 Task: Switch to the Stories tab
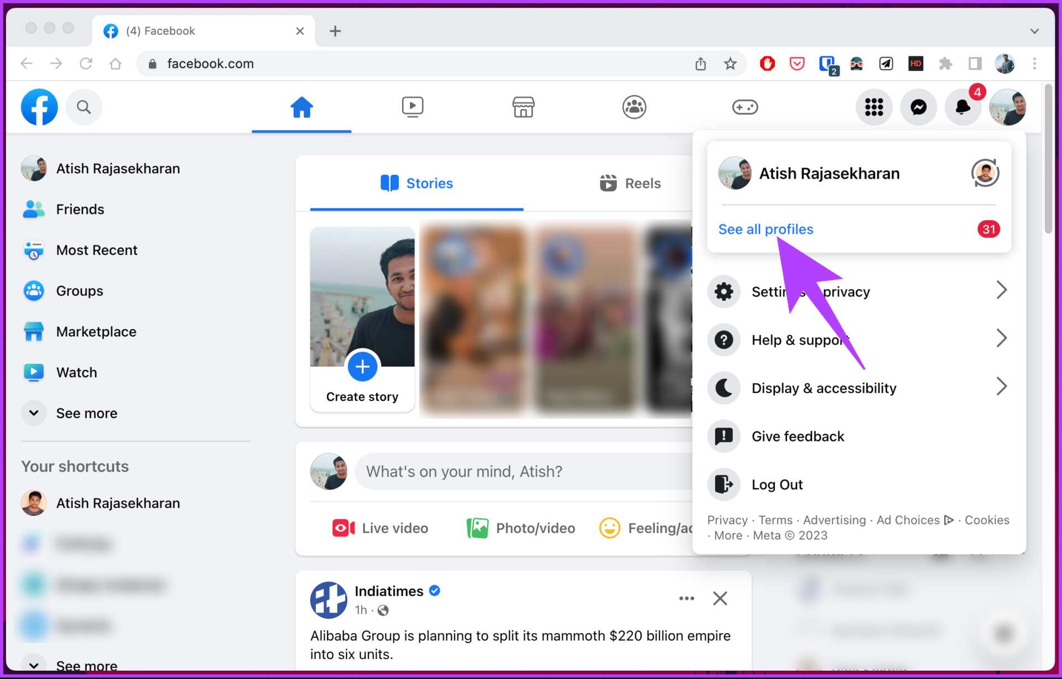(417, 183)
